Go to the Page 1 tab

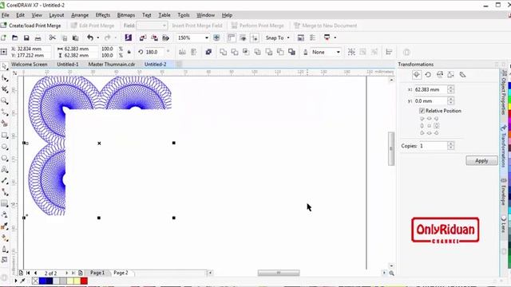97,273
